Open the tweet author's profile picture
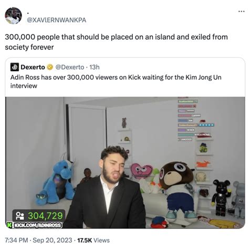Screen dimensions: 249x249 13,16
